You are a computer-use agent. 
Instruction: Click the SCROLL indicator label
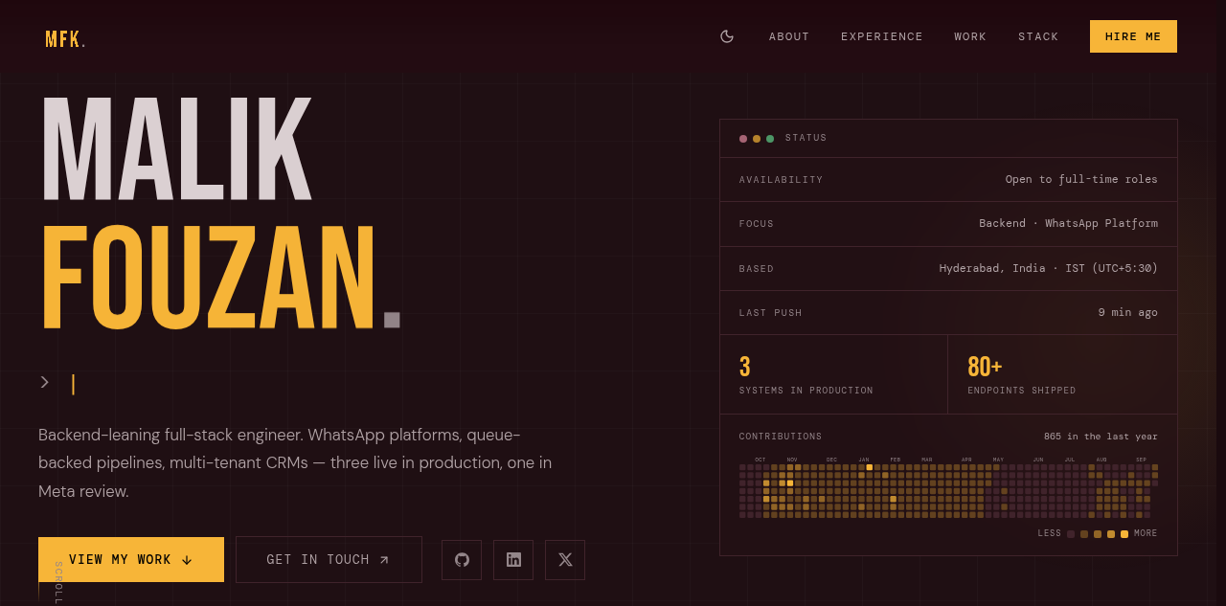click(x=58, y=583)
